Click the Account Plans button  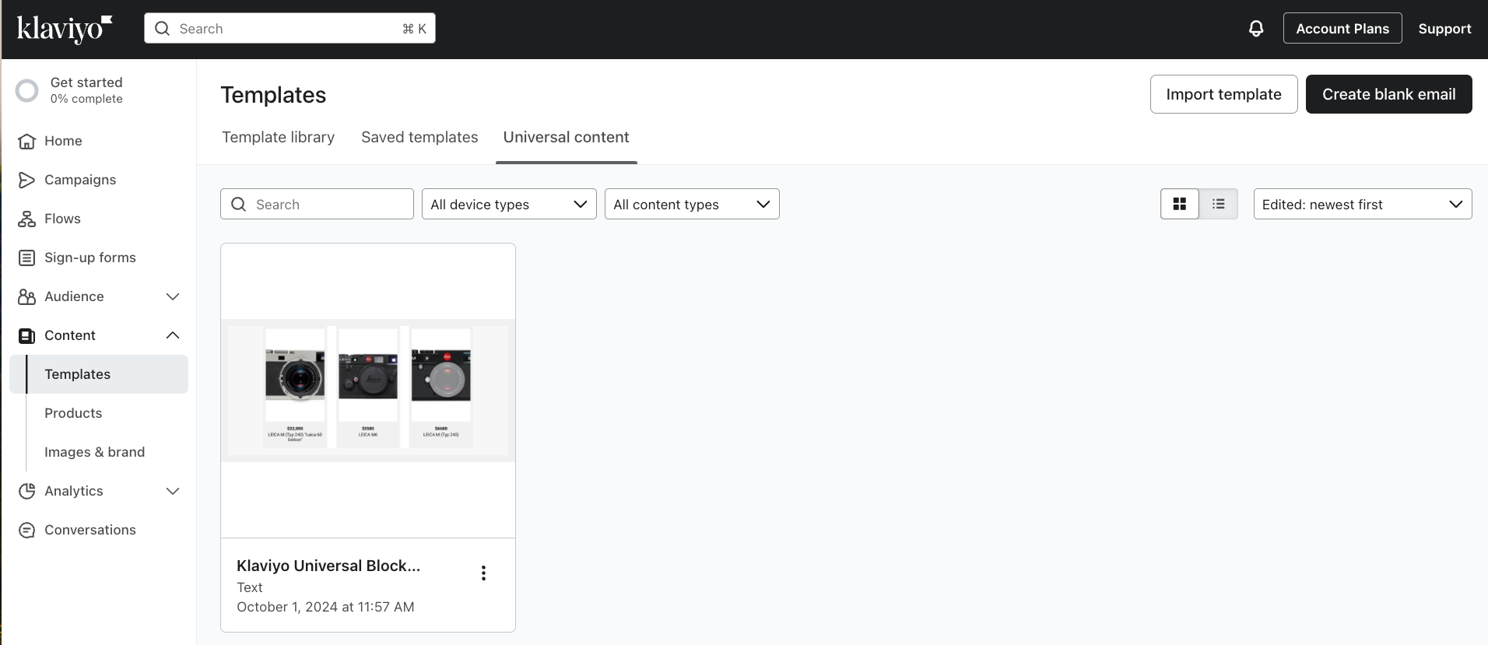pyautogui.click(x=1342, y=29)
